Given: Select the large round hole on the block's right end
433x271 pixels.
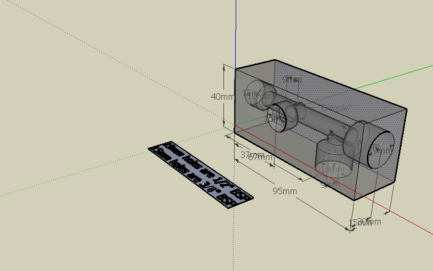Looking at the screenshot, I should pyautogui.click(x=381, y=150).
